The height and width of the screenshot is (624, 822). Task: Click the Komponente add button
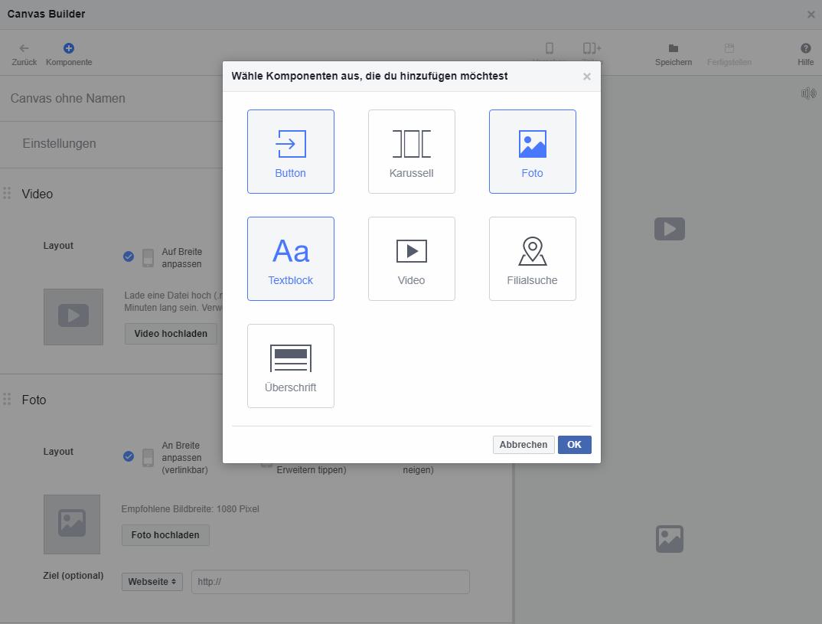coord(69,48)
